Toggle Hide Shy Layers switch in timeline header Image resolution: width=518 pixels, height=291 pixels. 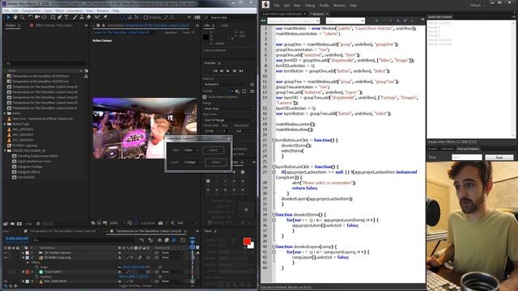point(159,240)
